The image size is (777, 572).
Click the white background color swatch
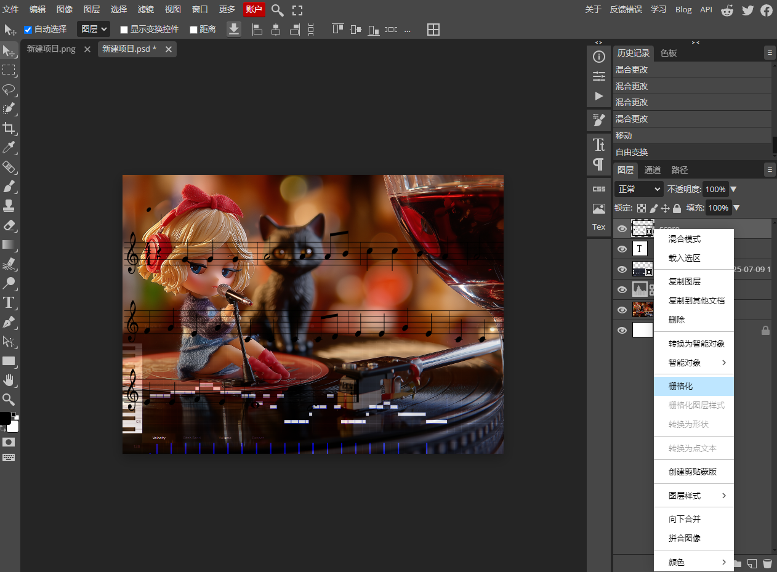pyautogui.click(x=13, y=426)
